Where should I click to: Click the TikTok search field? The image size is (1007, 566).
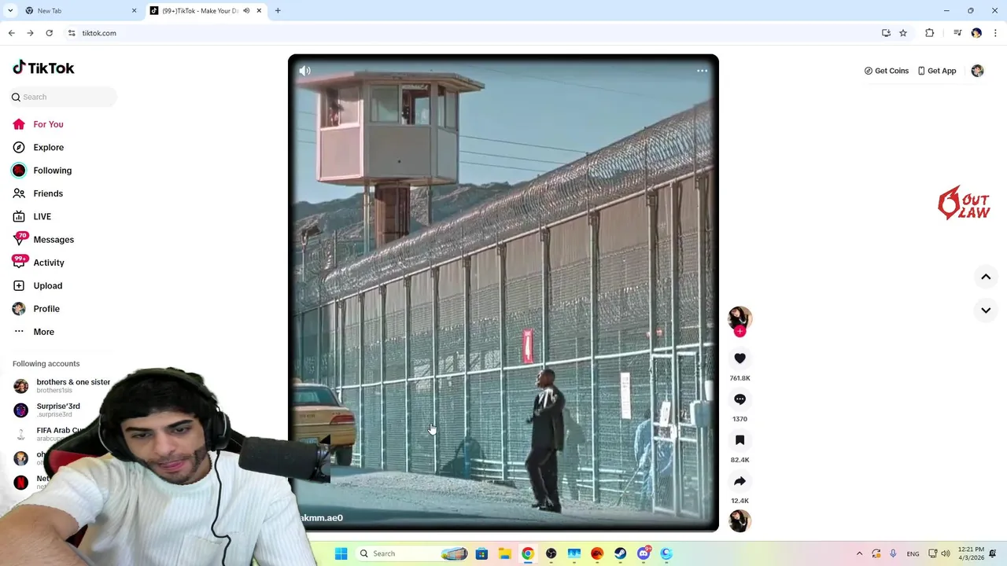pos(63,97)
